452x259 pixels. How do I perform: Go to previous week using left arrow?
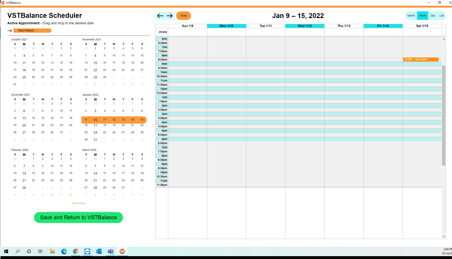160,16
